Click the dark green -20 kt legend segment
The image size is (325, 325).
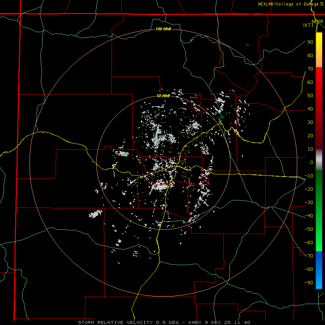(x=319, y=189)
